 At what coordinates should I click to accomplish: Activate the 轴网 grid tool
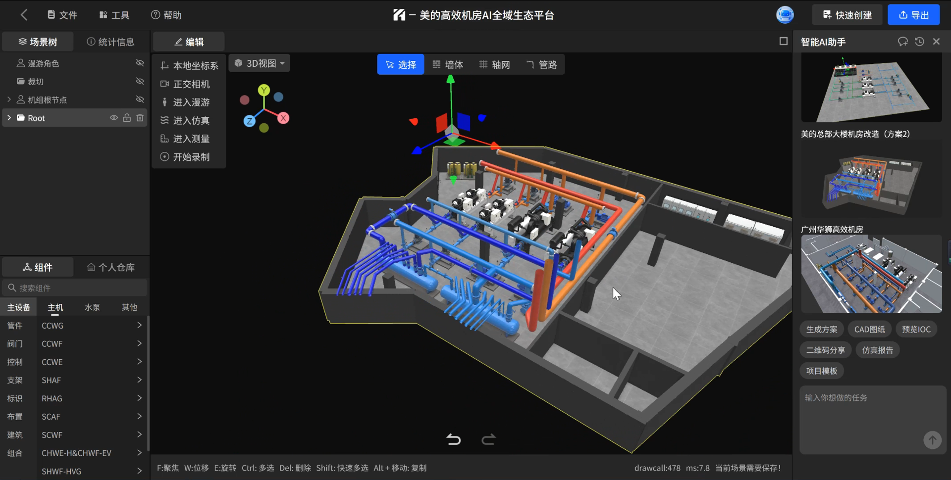(x=494, y=65)
